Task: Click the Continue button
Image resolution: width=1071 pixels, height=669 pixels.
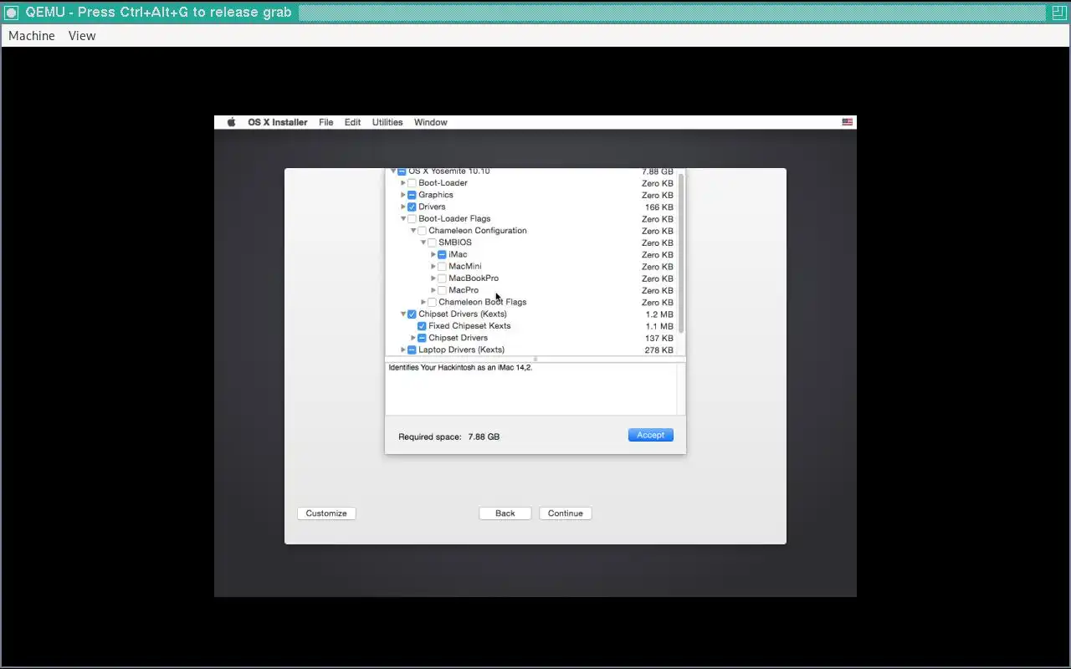Action: click(x=566, y=513)
